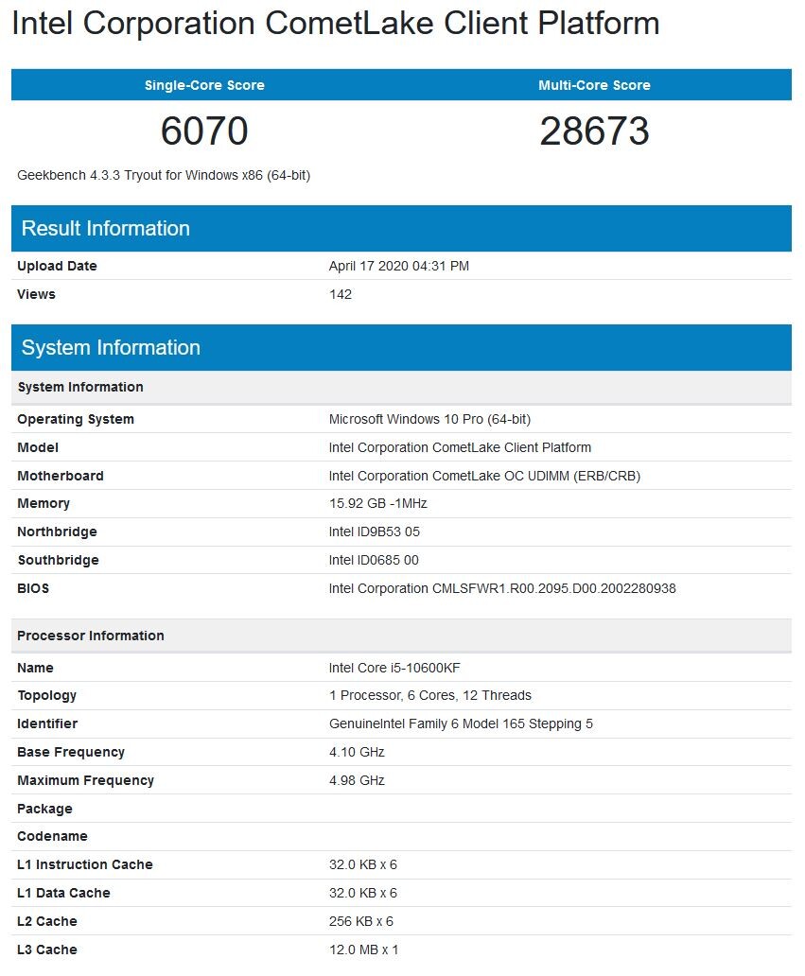Select the Maximum Frequency value 4.98 GHz

tap(357, 780)
